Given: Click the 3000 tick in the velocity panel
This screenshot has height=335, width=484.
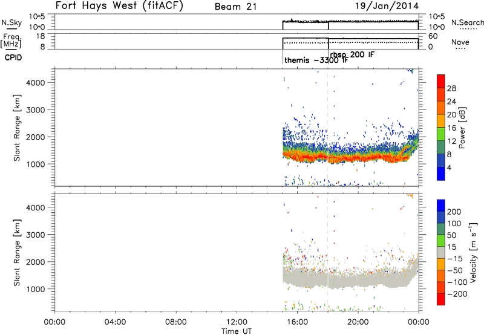Looking at the screenshot, I should [x=36, y=235].
